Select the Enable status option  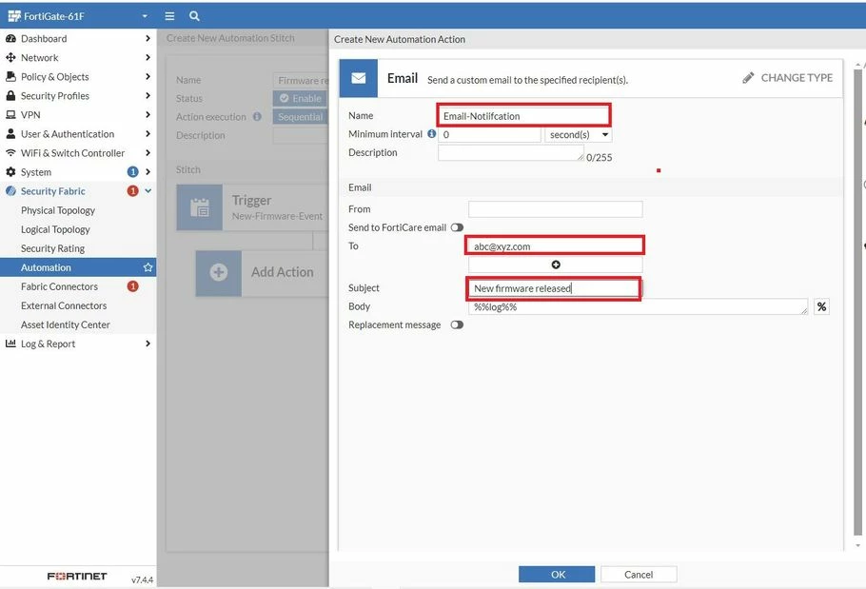point(301,98)
